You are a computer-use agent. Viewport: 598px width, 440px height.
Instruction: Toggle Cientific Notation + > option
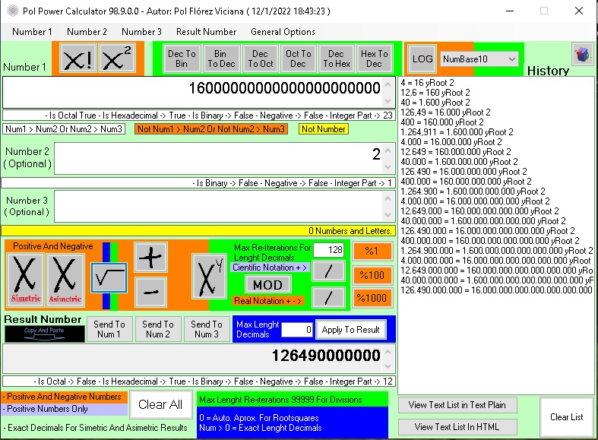[x=270, y=267]
